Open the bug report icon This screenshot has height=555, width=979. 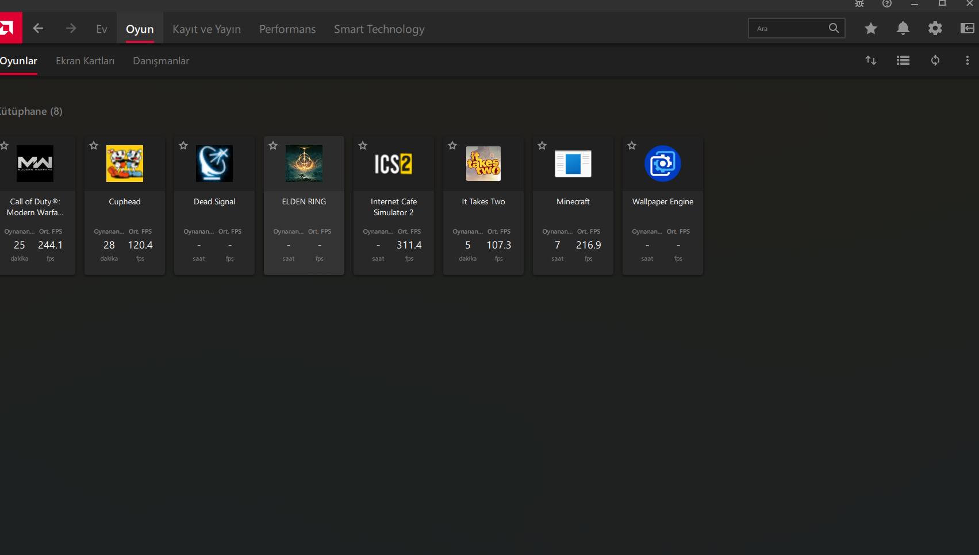point(859,3)
